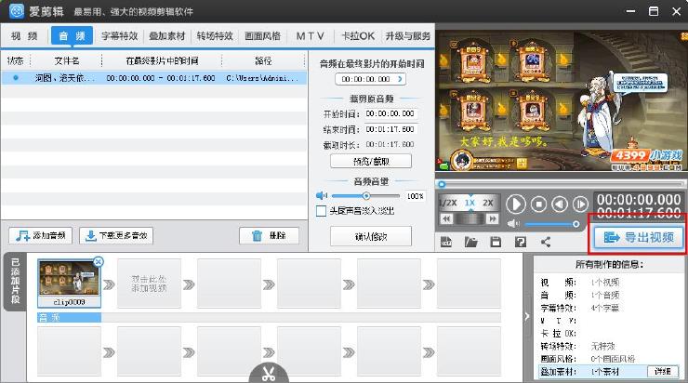Switch to the 转场特效 tab

pyautogui.click(x=215, y=36)
